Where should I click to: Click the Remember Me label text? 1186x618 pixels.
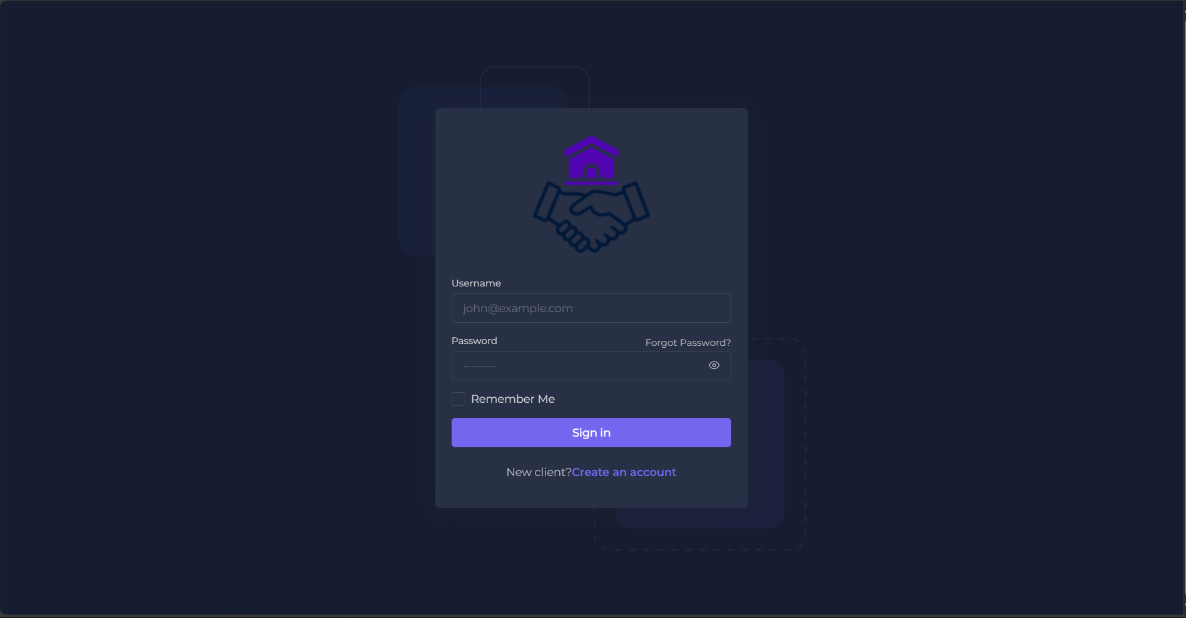pos(513,399)
